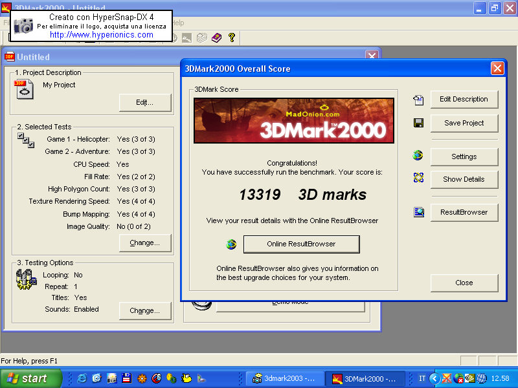Click the 'Bump Mapping:' label
518x388 pixels.
click(x=86, y=214)
